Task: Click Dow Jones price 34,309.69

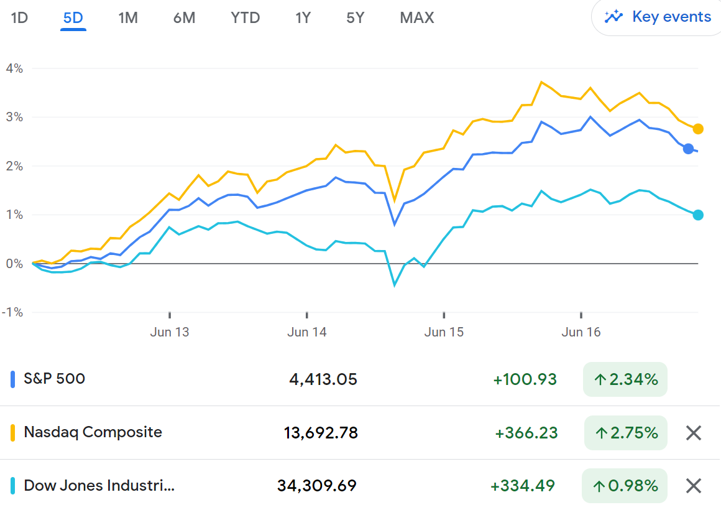Action: tap(317, 486)
